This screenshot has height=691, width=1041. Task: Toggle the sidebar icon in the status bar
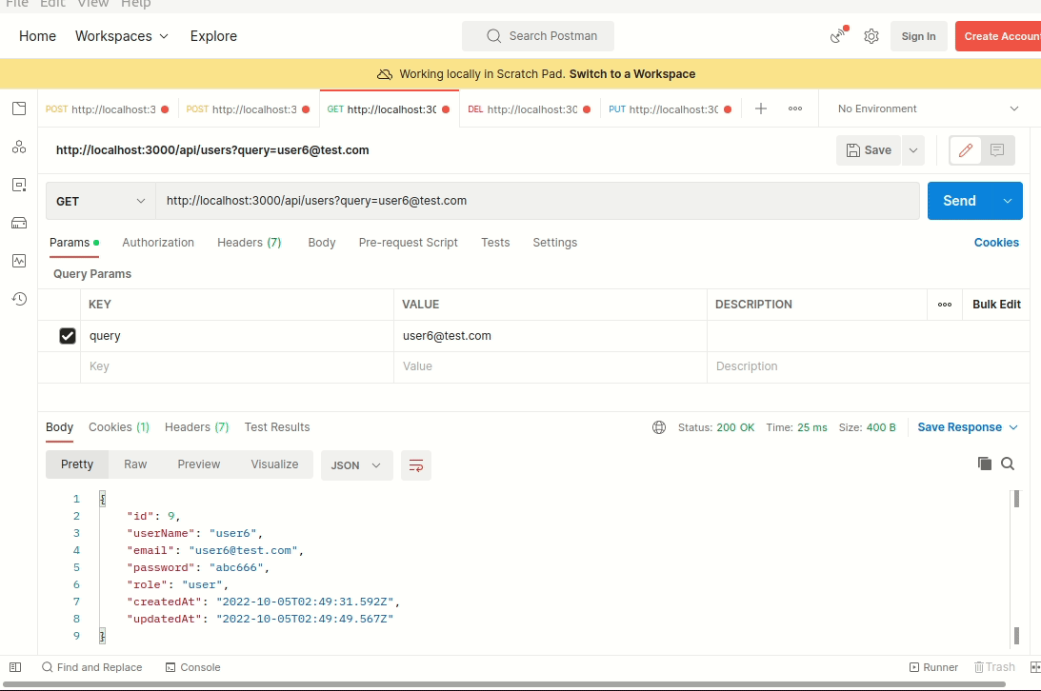point(15,667)
